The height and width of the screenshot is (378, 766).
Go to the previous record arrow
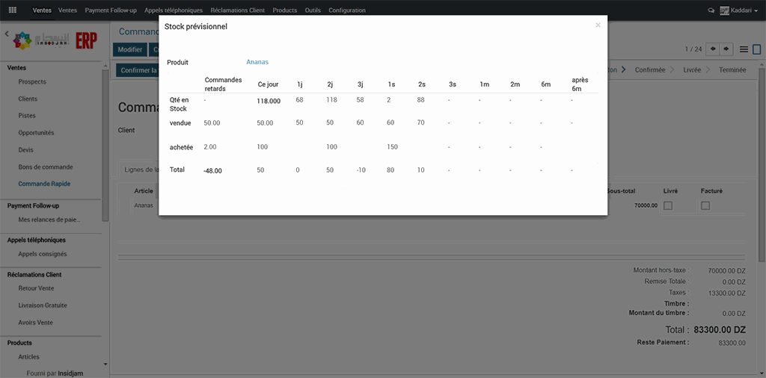click(x=714, y=49)
